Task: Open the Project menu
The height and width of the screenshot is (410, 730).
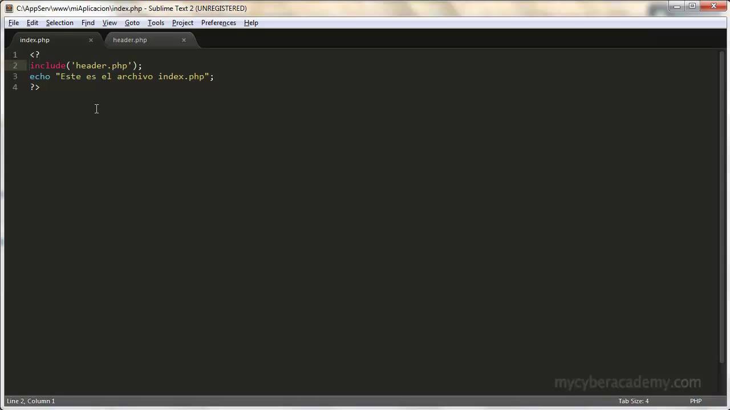Action: tap(182, 23)
